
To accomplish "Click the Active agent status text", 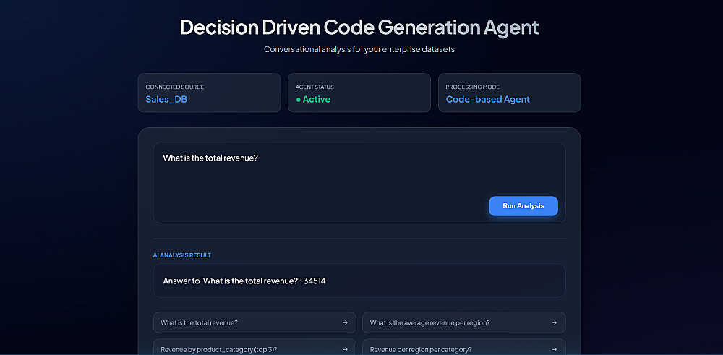I will [x=317, y=100].
